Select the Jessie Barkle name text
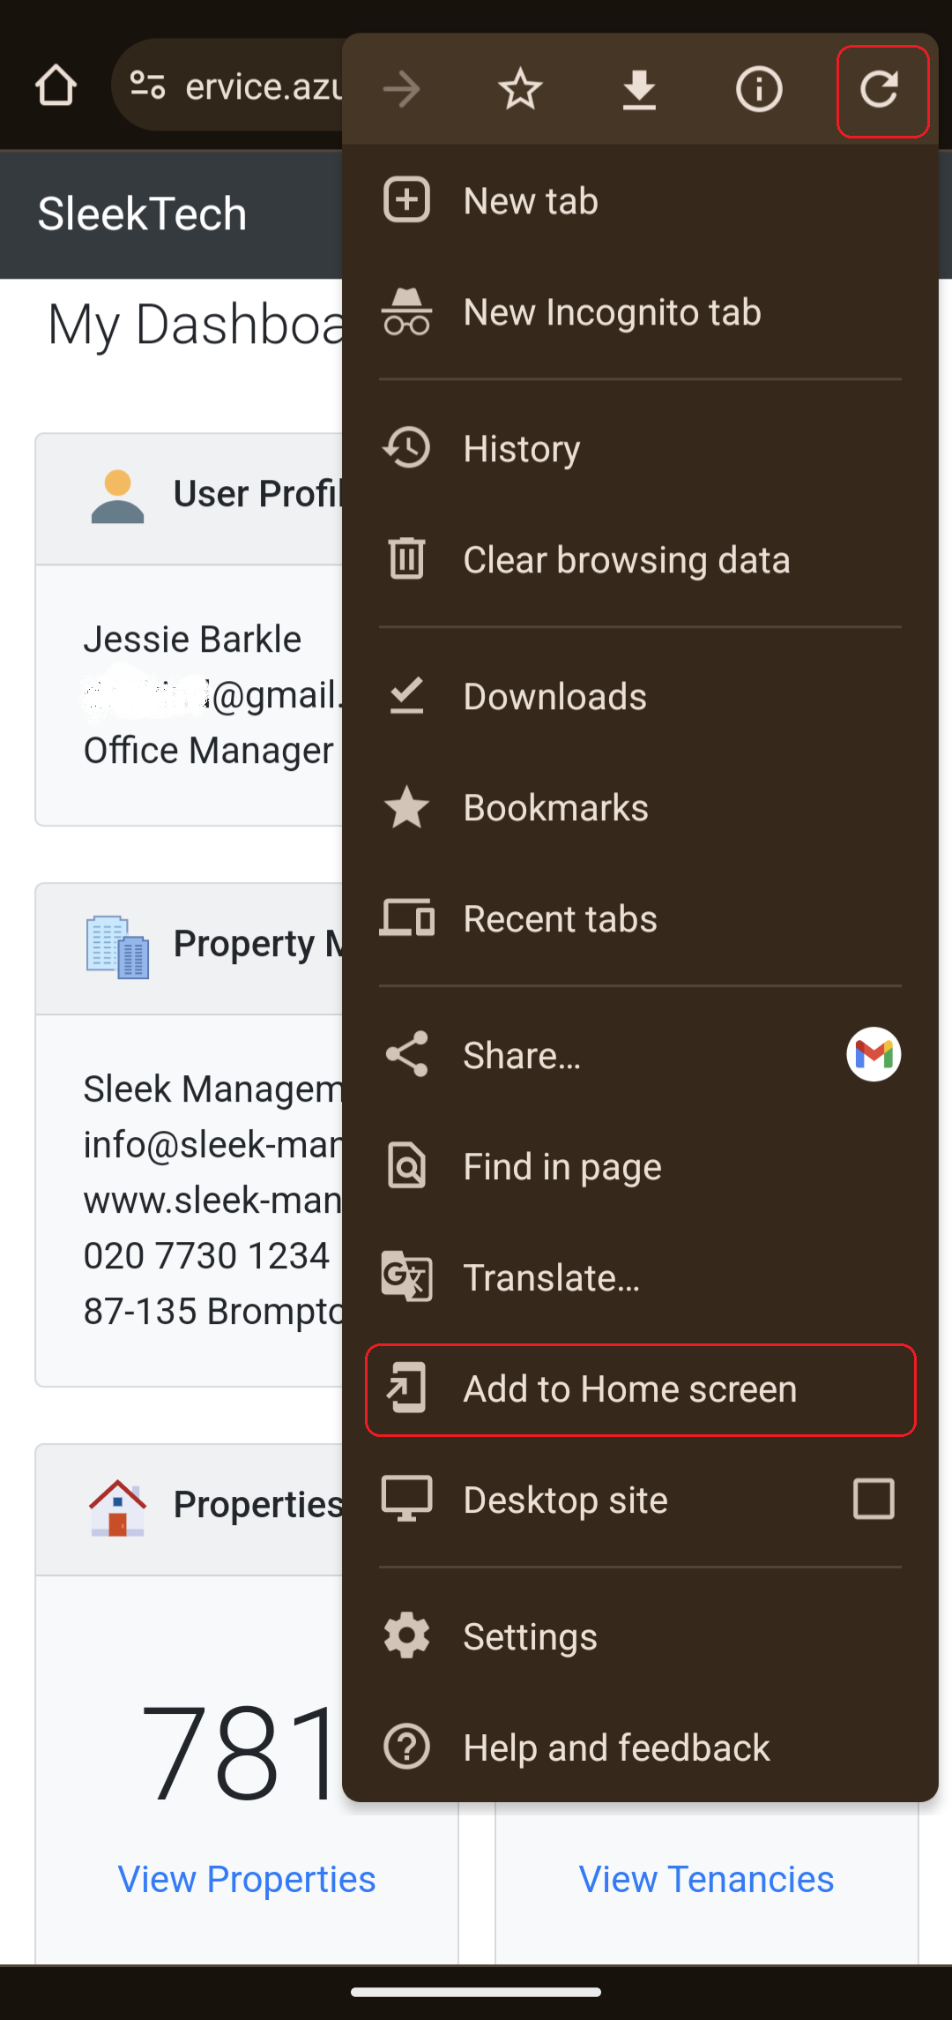This screenshot has width=952, height=2020. pyautogui.click(x=192, y=639)
